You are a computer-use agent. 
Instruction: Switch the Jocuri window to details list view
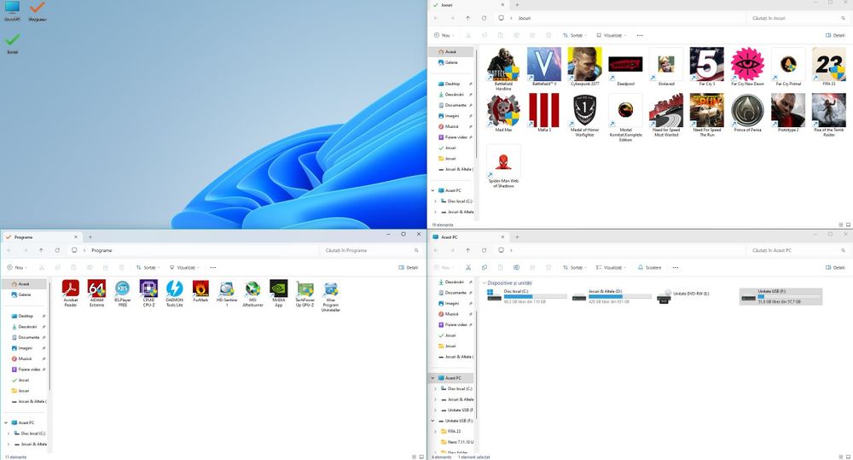(841, 224)
